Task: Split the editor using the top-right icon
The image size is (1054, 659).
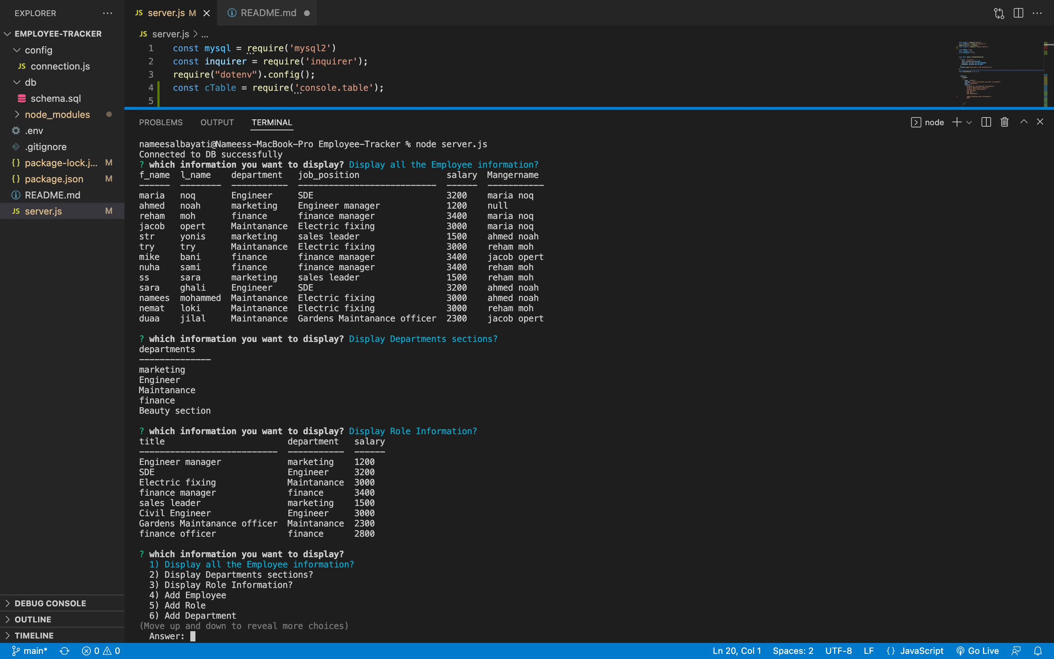Action: click(x=1018, y=13)
